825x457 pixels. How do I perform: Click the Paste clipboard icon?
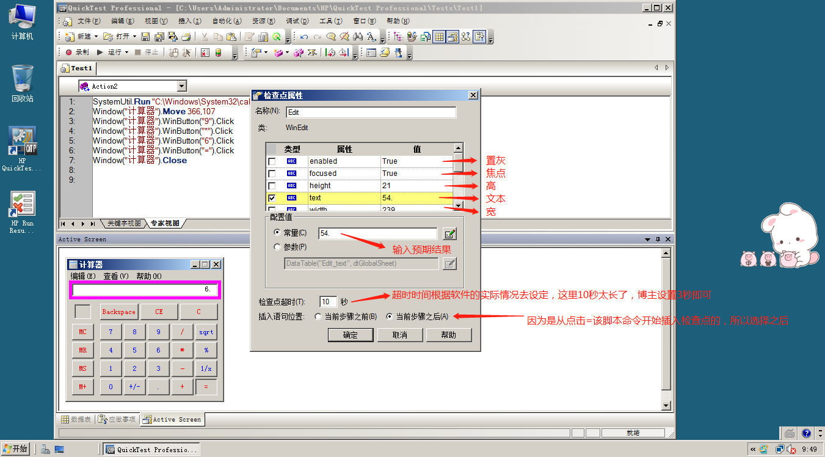(231, 37)
